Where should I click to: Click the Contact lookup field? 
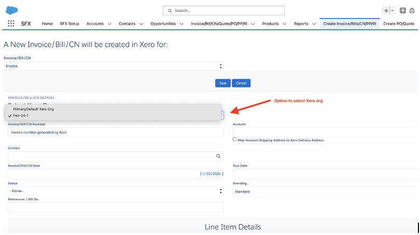click(x=116, y=156)
